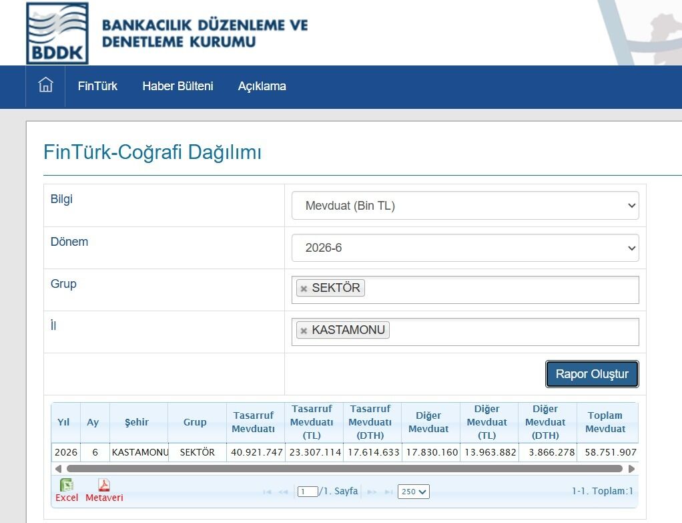This screenshot has height=523, width=682.
Task: Click the FinTürk-Coğrafi Dağılımı heading
Action: coord(152,152)
